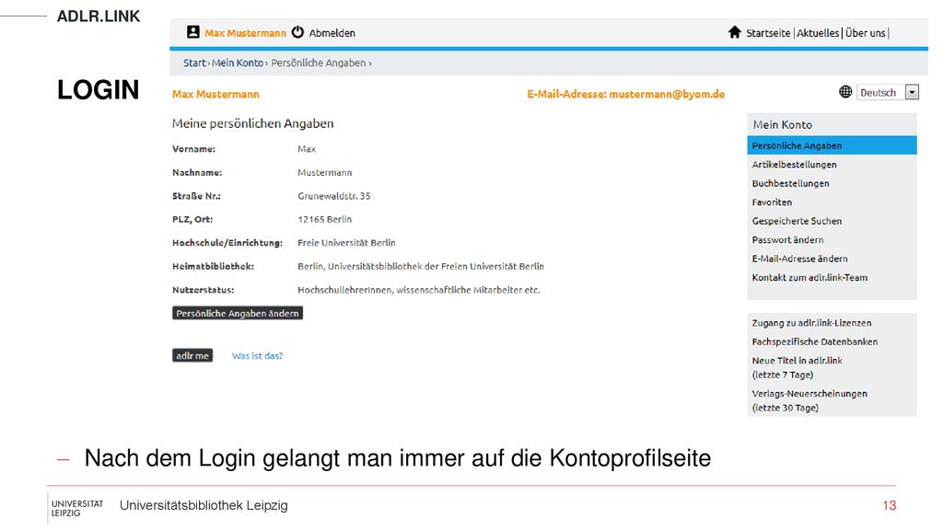Click the Meine persönlichen Angaben heading
This screenshot has width=943, height=530.
252,123
